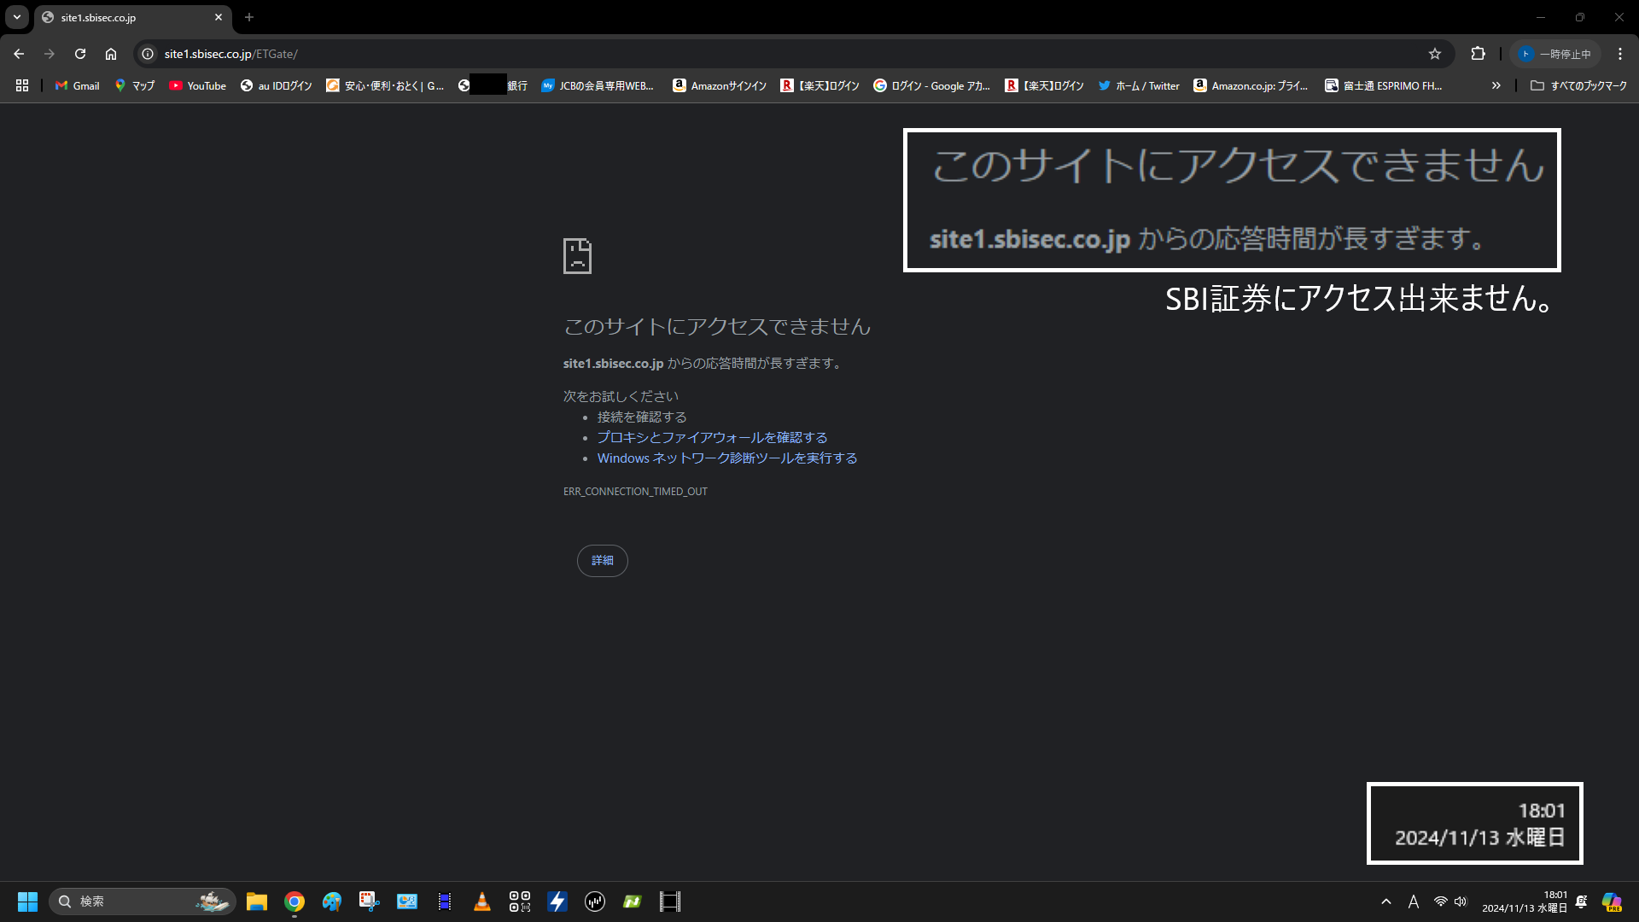Open the YouTube bookmark
The width and height of the screenshot is (1639, 922).
click(x=198, y=85)
